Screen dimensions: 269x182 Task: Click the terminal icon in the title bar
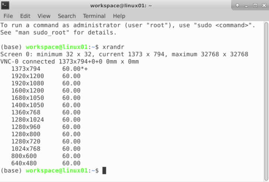[5, 6]
